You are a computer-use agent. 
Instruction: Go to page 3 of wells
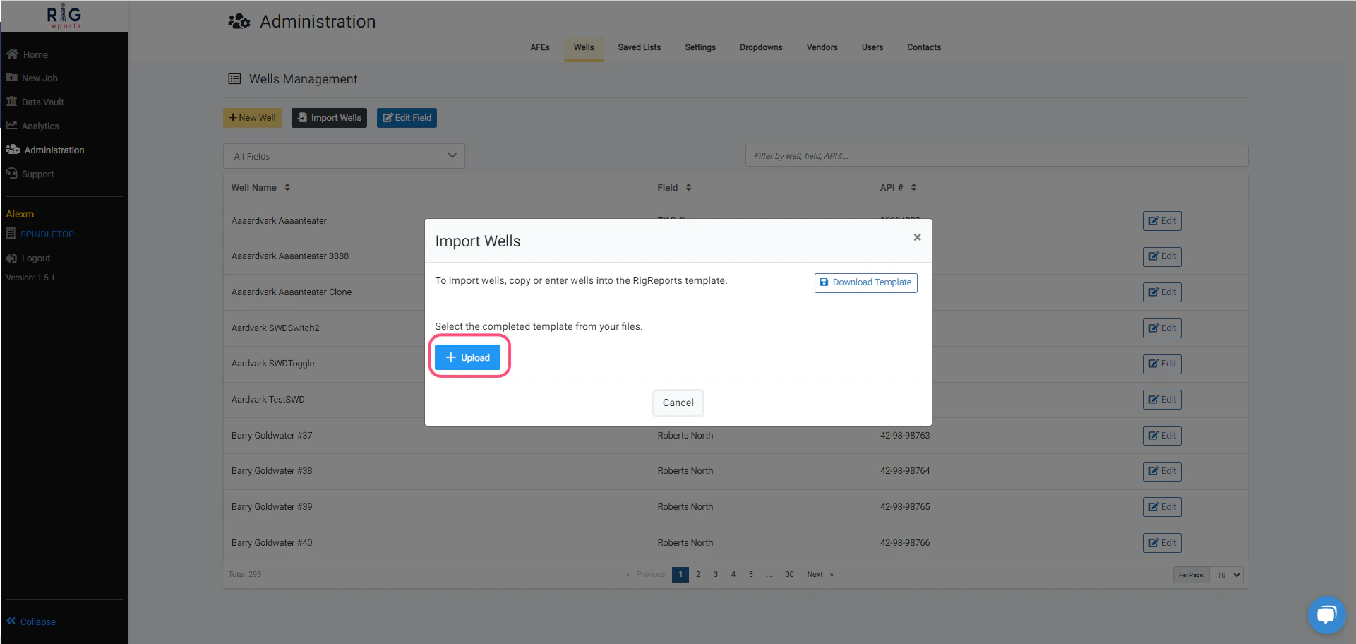point(716,575)
